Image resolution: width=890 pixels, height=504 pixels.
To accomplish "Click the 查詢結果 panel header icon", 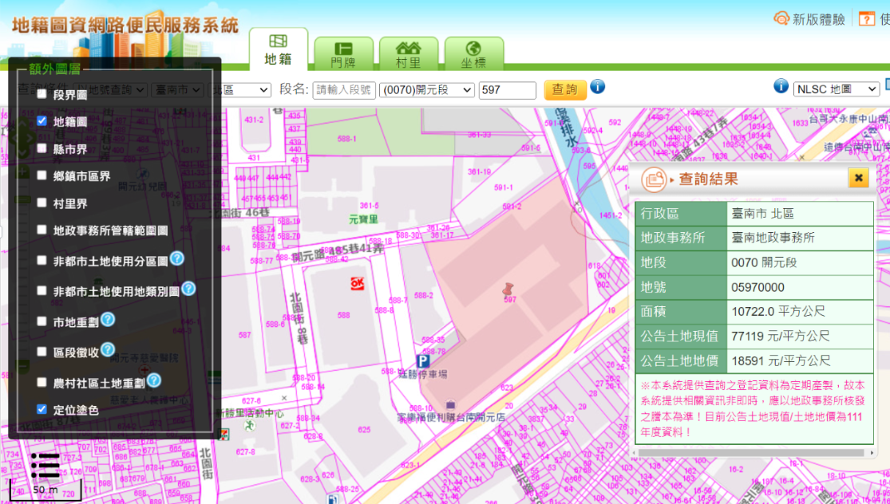I will click(x=655, y=179).
